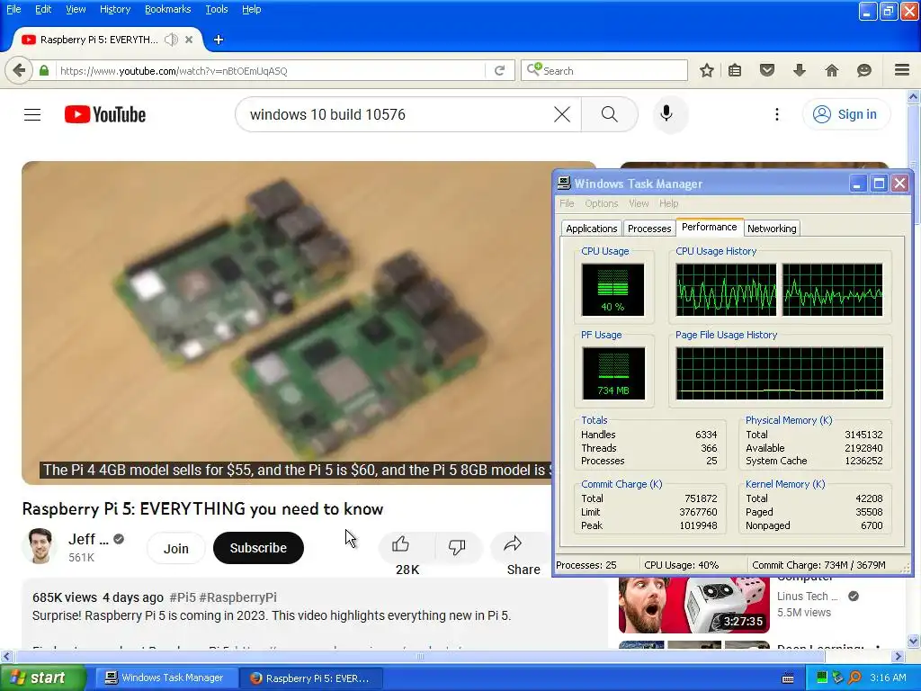Open Task Manager File menu

[x=567, y=203]
